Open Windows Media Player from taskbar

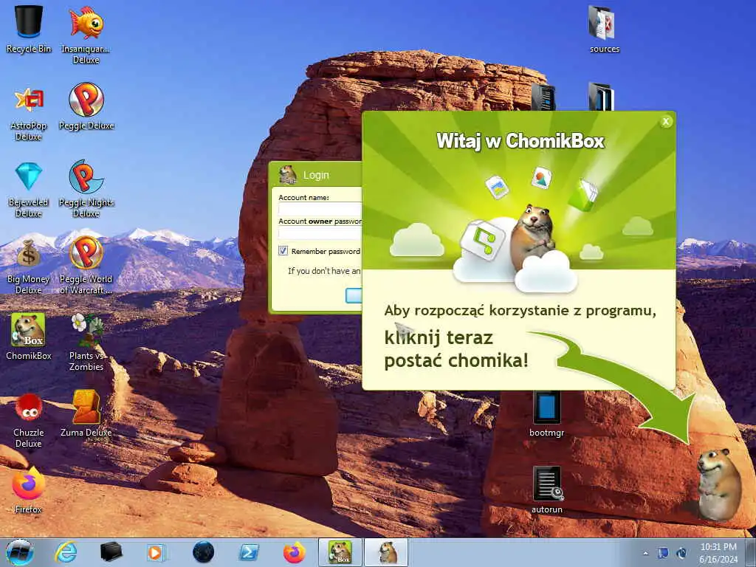[x=156, y=552]
